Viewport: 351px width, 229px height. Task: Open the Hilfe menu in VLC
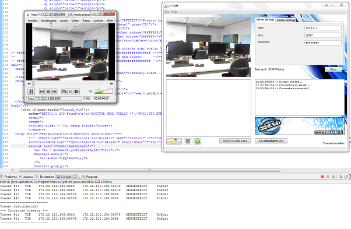click(x=110, y=20)
